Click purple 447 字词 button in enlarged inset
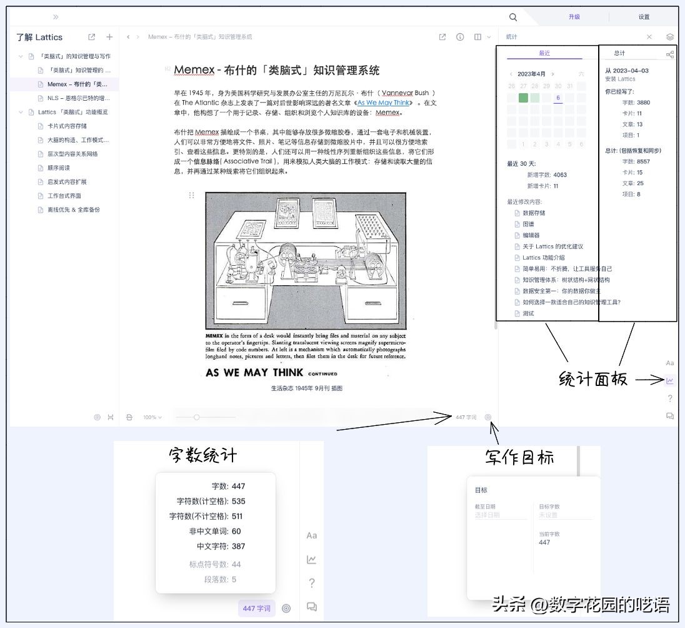685x628 pixels. (256, 609)
